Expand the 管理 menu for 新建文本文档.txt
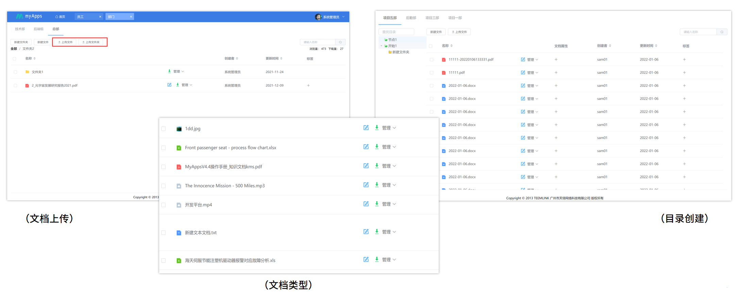Screen dimensions: 737x292 click(x=389, y=232)
